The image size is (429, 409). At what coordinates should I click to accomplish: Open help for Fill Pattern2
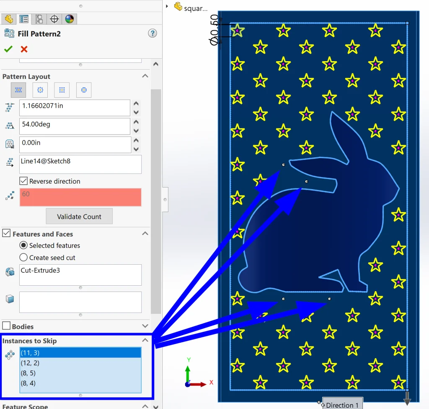pos(152,34)
